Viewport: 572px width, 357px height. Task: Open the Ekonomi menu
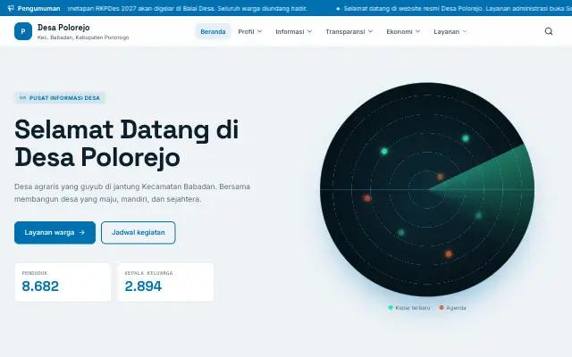403,31
